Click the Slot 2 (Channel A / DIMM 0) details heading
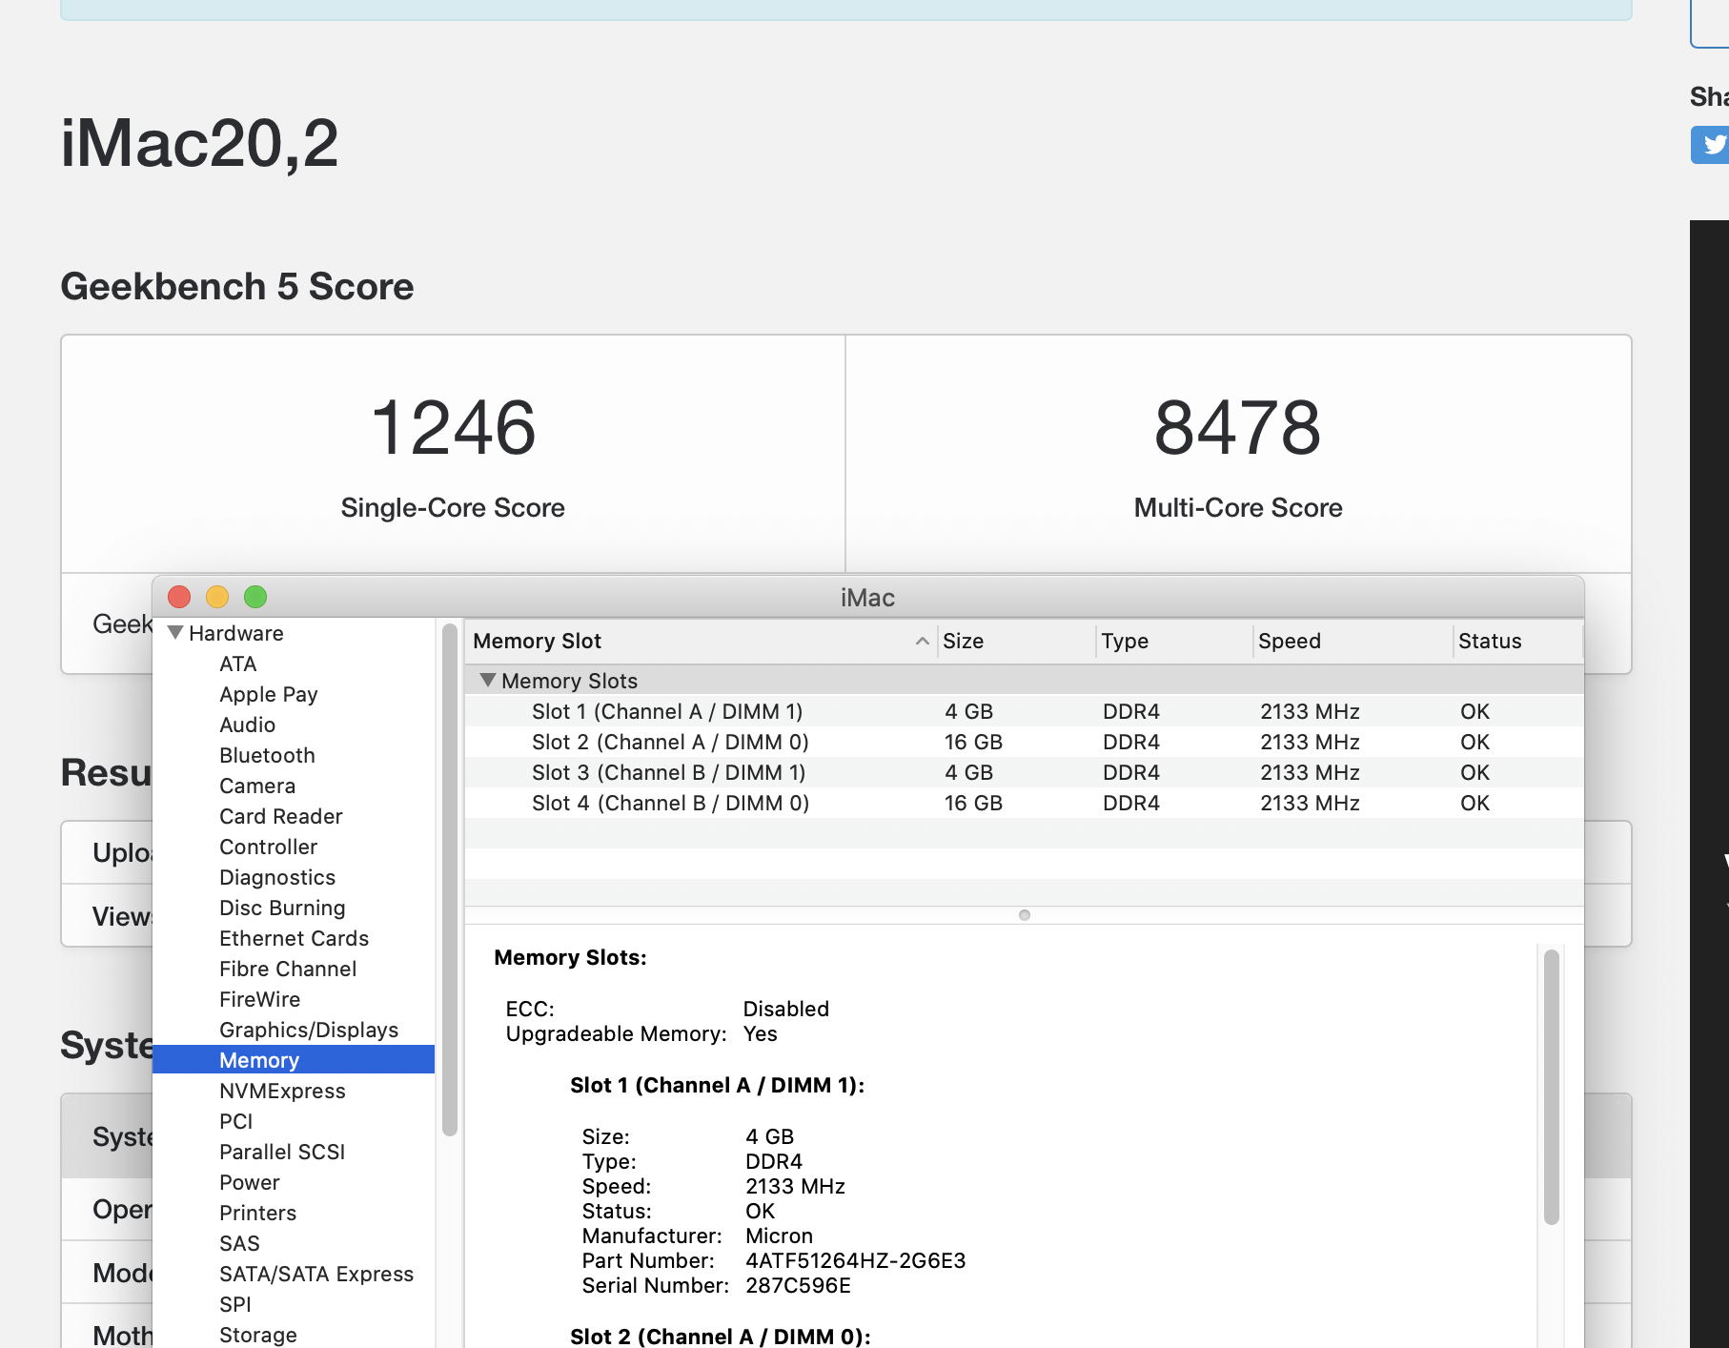Image resolution: width=1729 pixels, height=1348 pixels. click(721, 1337)
